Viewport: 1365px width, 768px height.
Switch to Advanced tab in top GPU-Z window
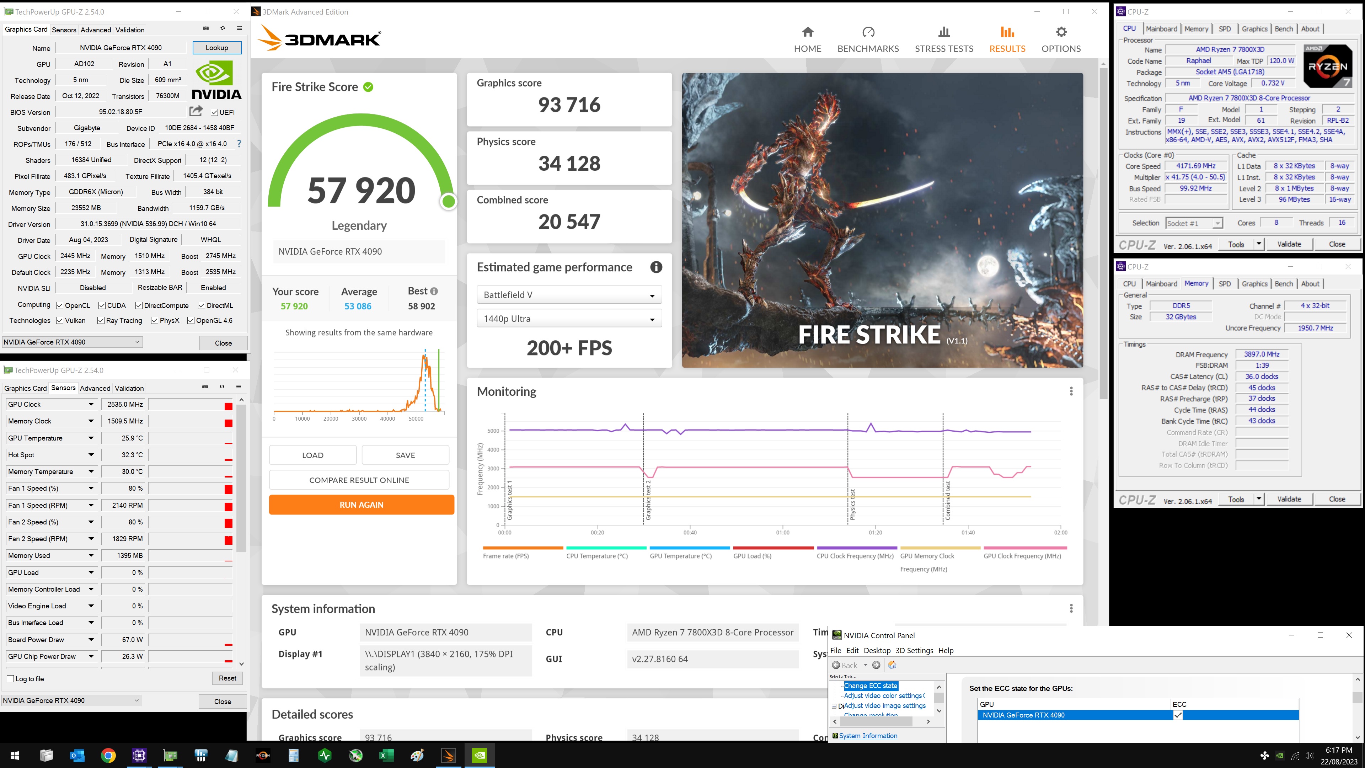(x=96, y=30)
